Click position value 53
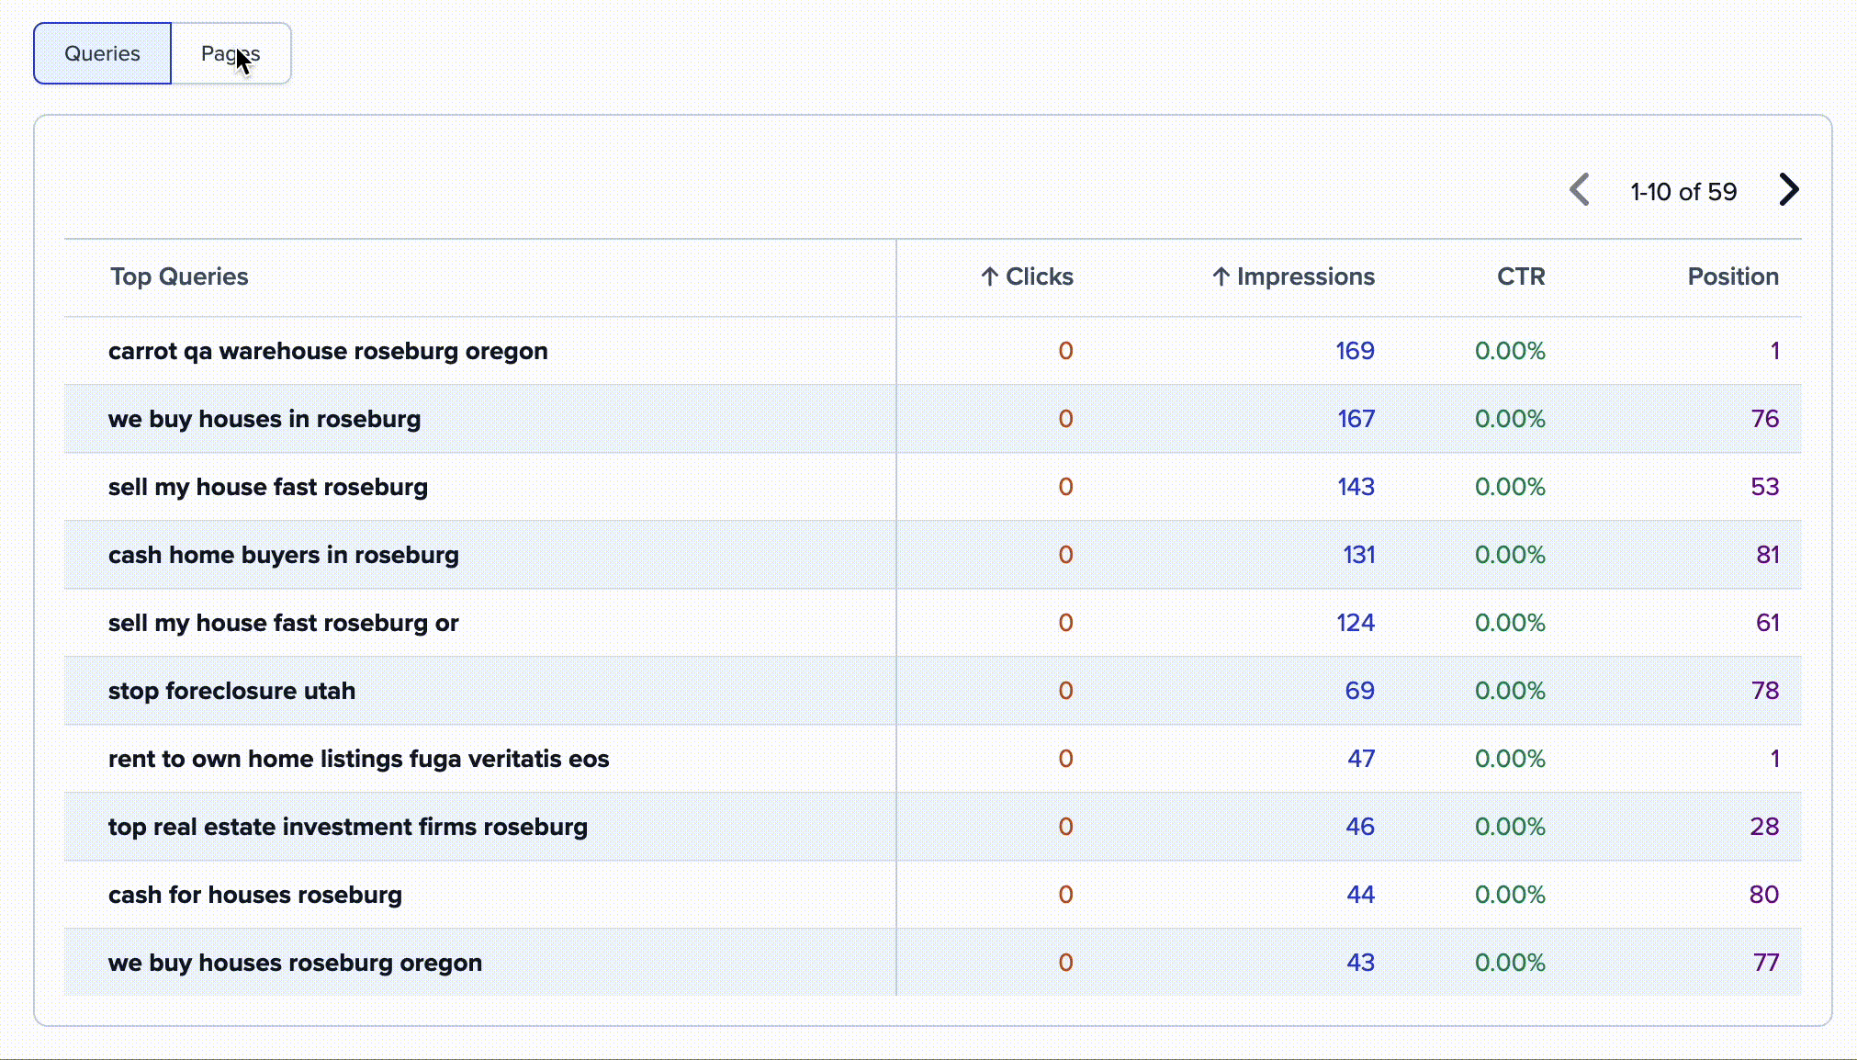The height and width of the screenshot is (1060, 1857). [1765, 487]
